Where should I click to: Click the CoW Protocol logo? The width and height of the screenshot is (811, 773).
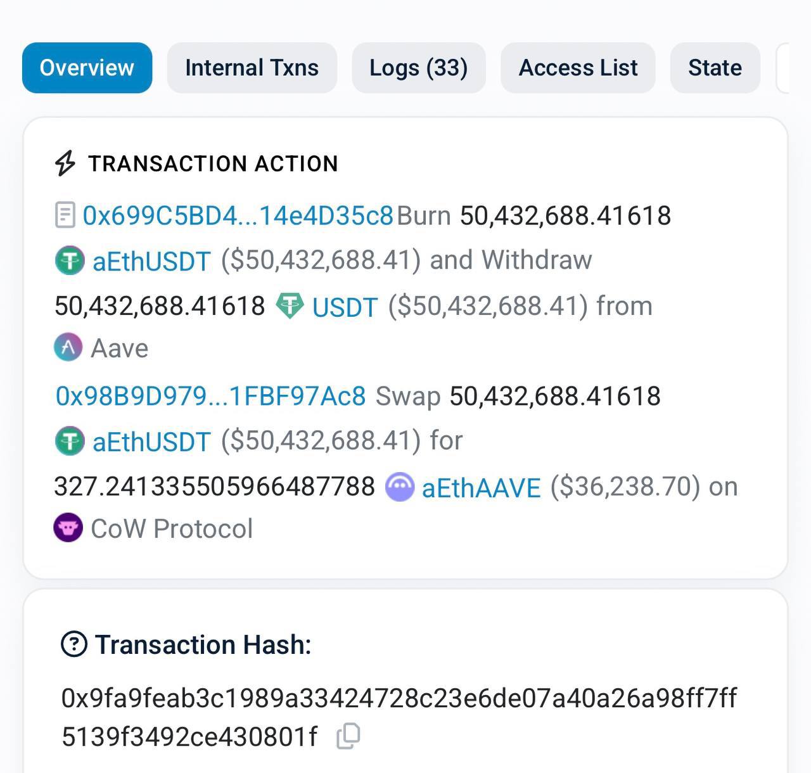pos(68,528)
